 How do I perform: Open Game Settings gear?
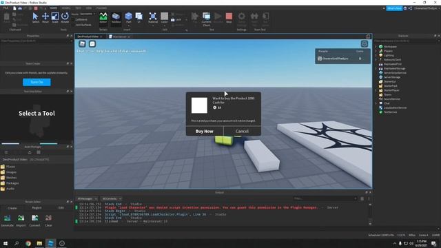coord(241,19)
